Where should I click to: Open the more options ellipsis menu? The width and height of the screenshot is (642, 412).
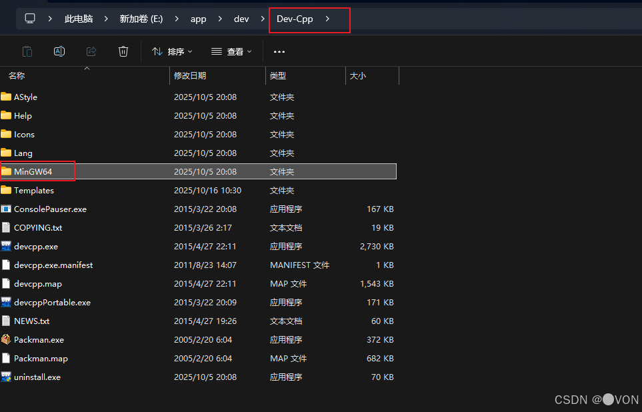point(279,51)
